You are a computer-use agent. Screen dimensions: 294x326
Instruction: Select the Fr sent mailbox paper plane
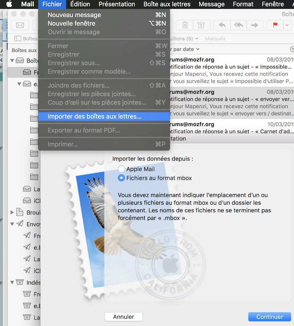click(x=27, y=235)
